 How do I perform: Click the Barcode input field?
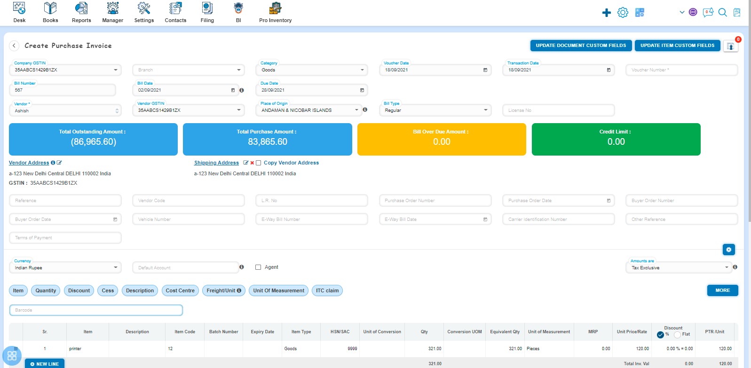pyautogui.click(x=96, y=310)
